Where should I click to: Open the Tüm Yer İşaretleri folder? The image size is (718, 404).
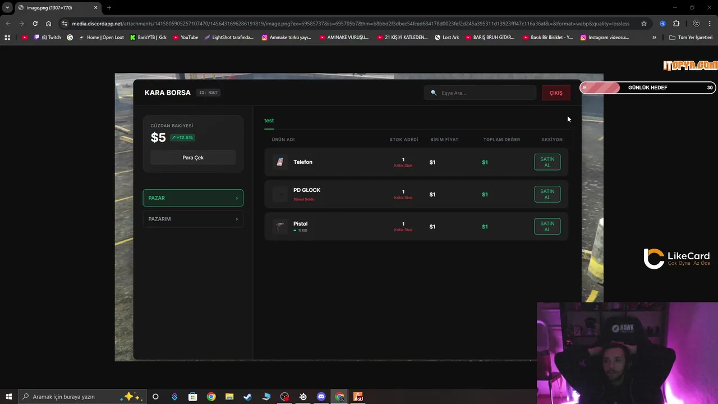[x=691, y=38]
